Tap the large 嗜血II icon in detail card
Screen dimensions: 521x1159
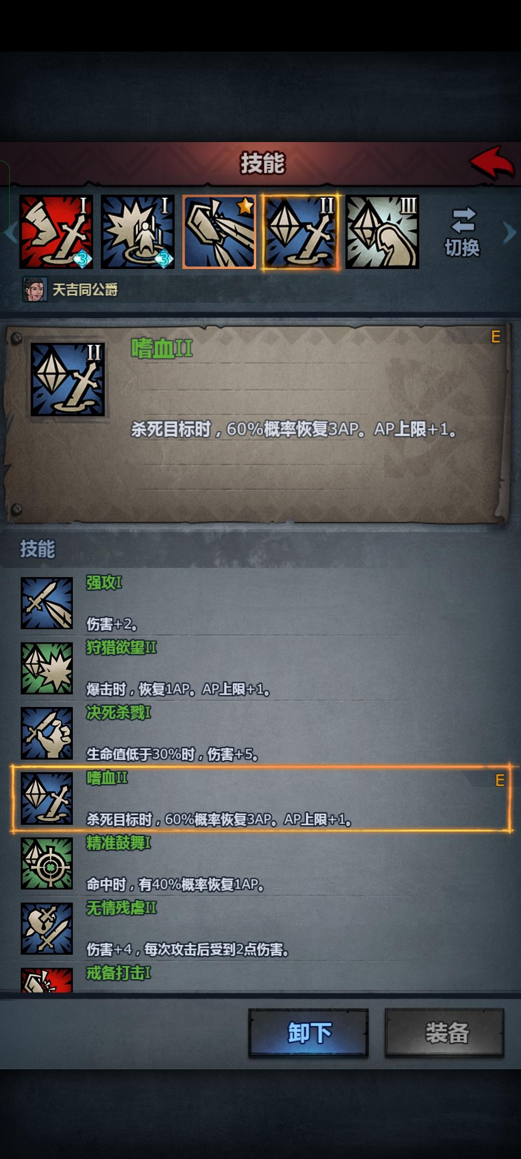point(68,380)
